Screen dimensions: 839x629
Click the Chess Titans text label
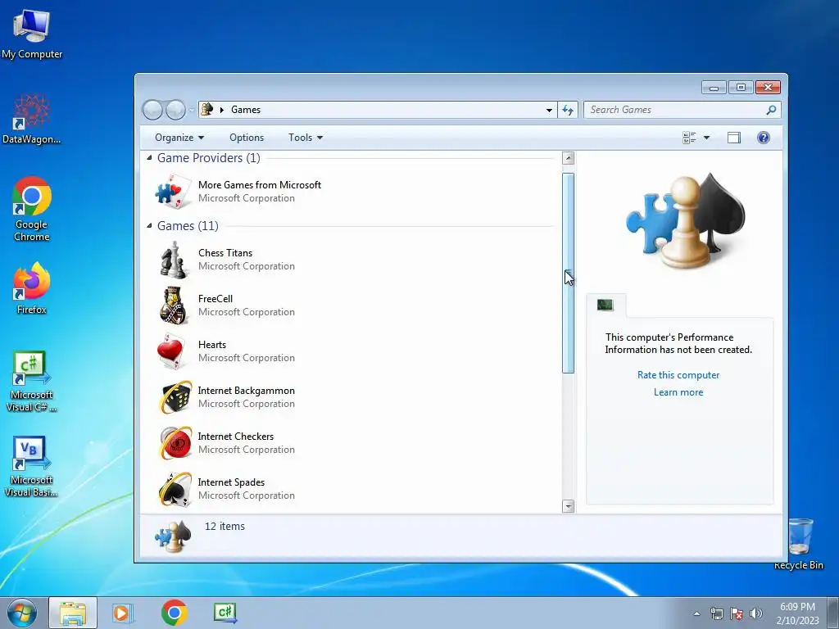click(224, 253)
